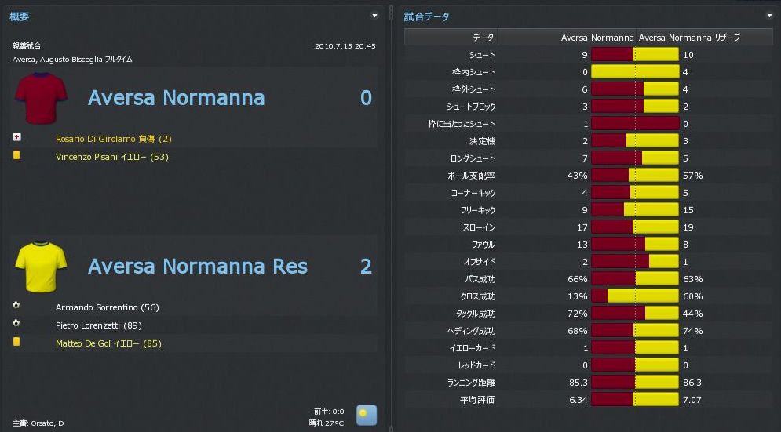Click the yellow Aversa Normanna Res shirt icon
This screenshot has width=781, height=432.
tap(41, 267)
